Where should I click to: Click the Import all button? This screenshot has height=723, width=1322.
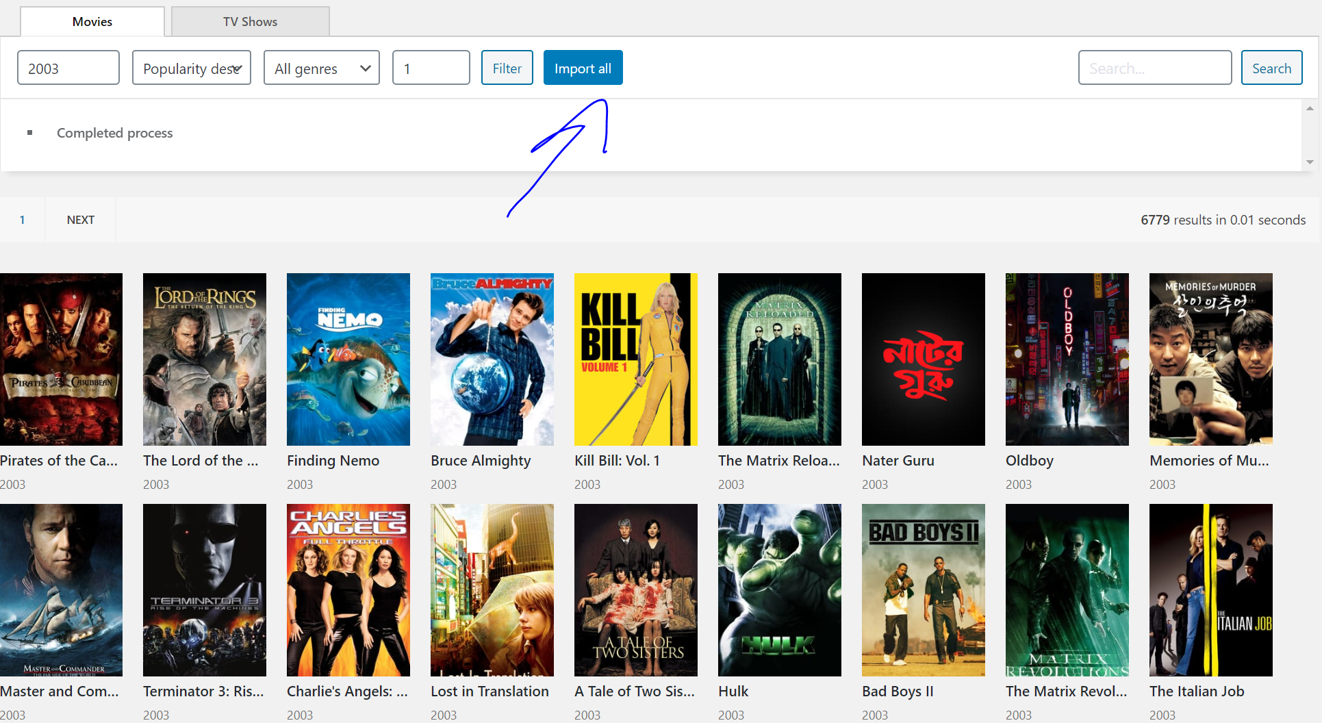tap(583, 68)
